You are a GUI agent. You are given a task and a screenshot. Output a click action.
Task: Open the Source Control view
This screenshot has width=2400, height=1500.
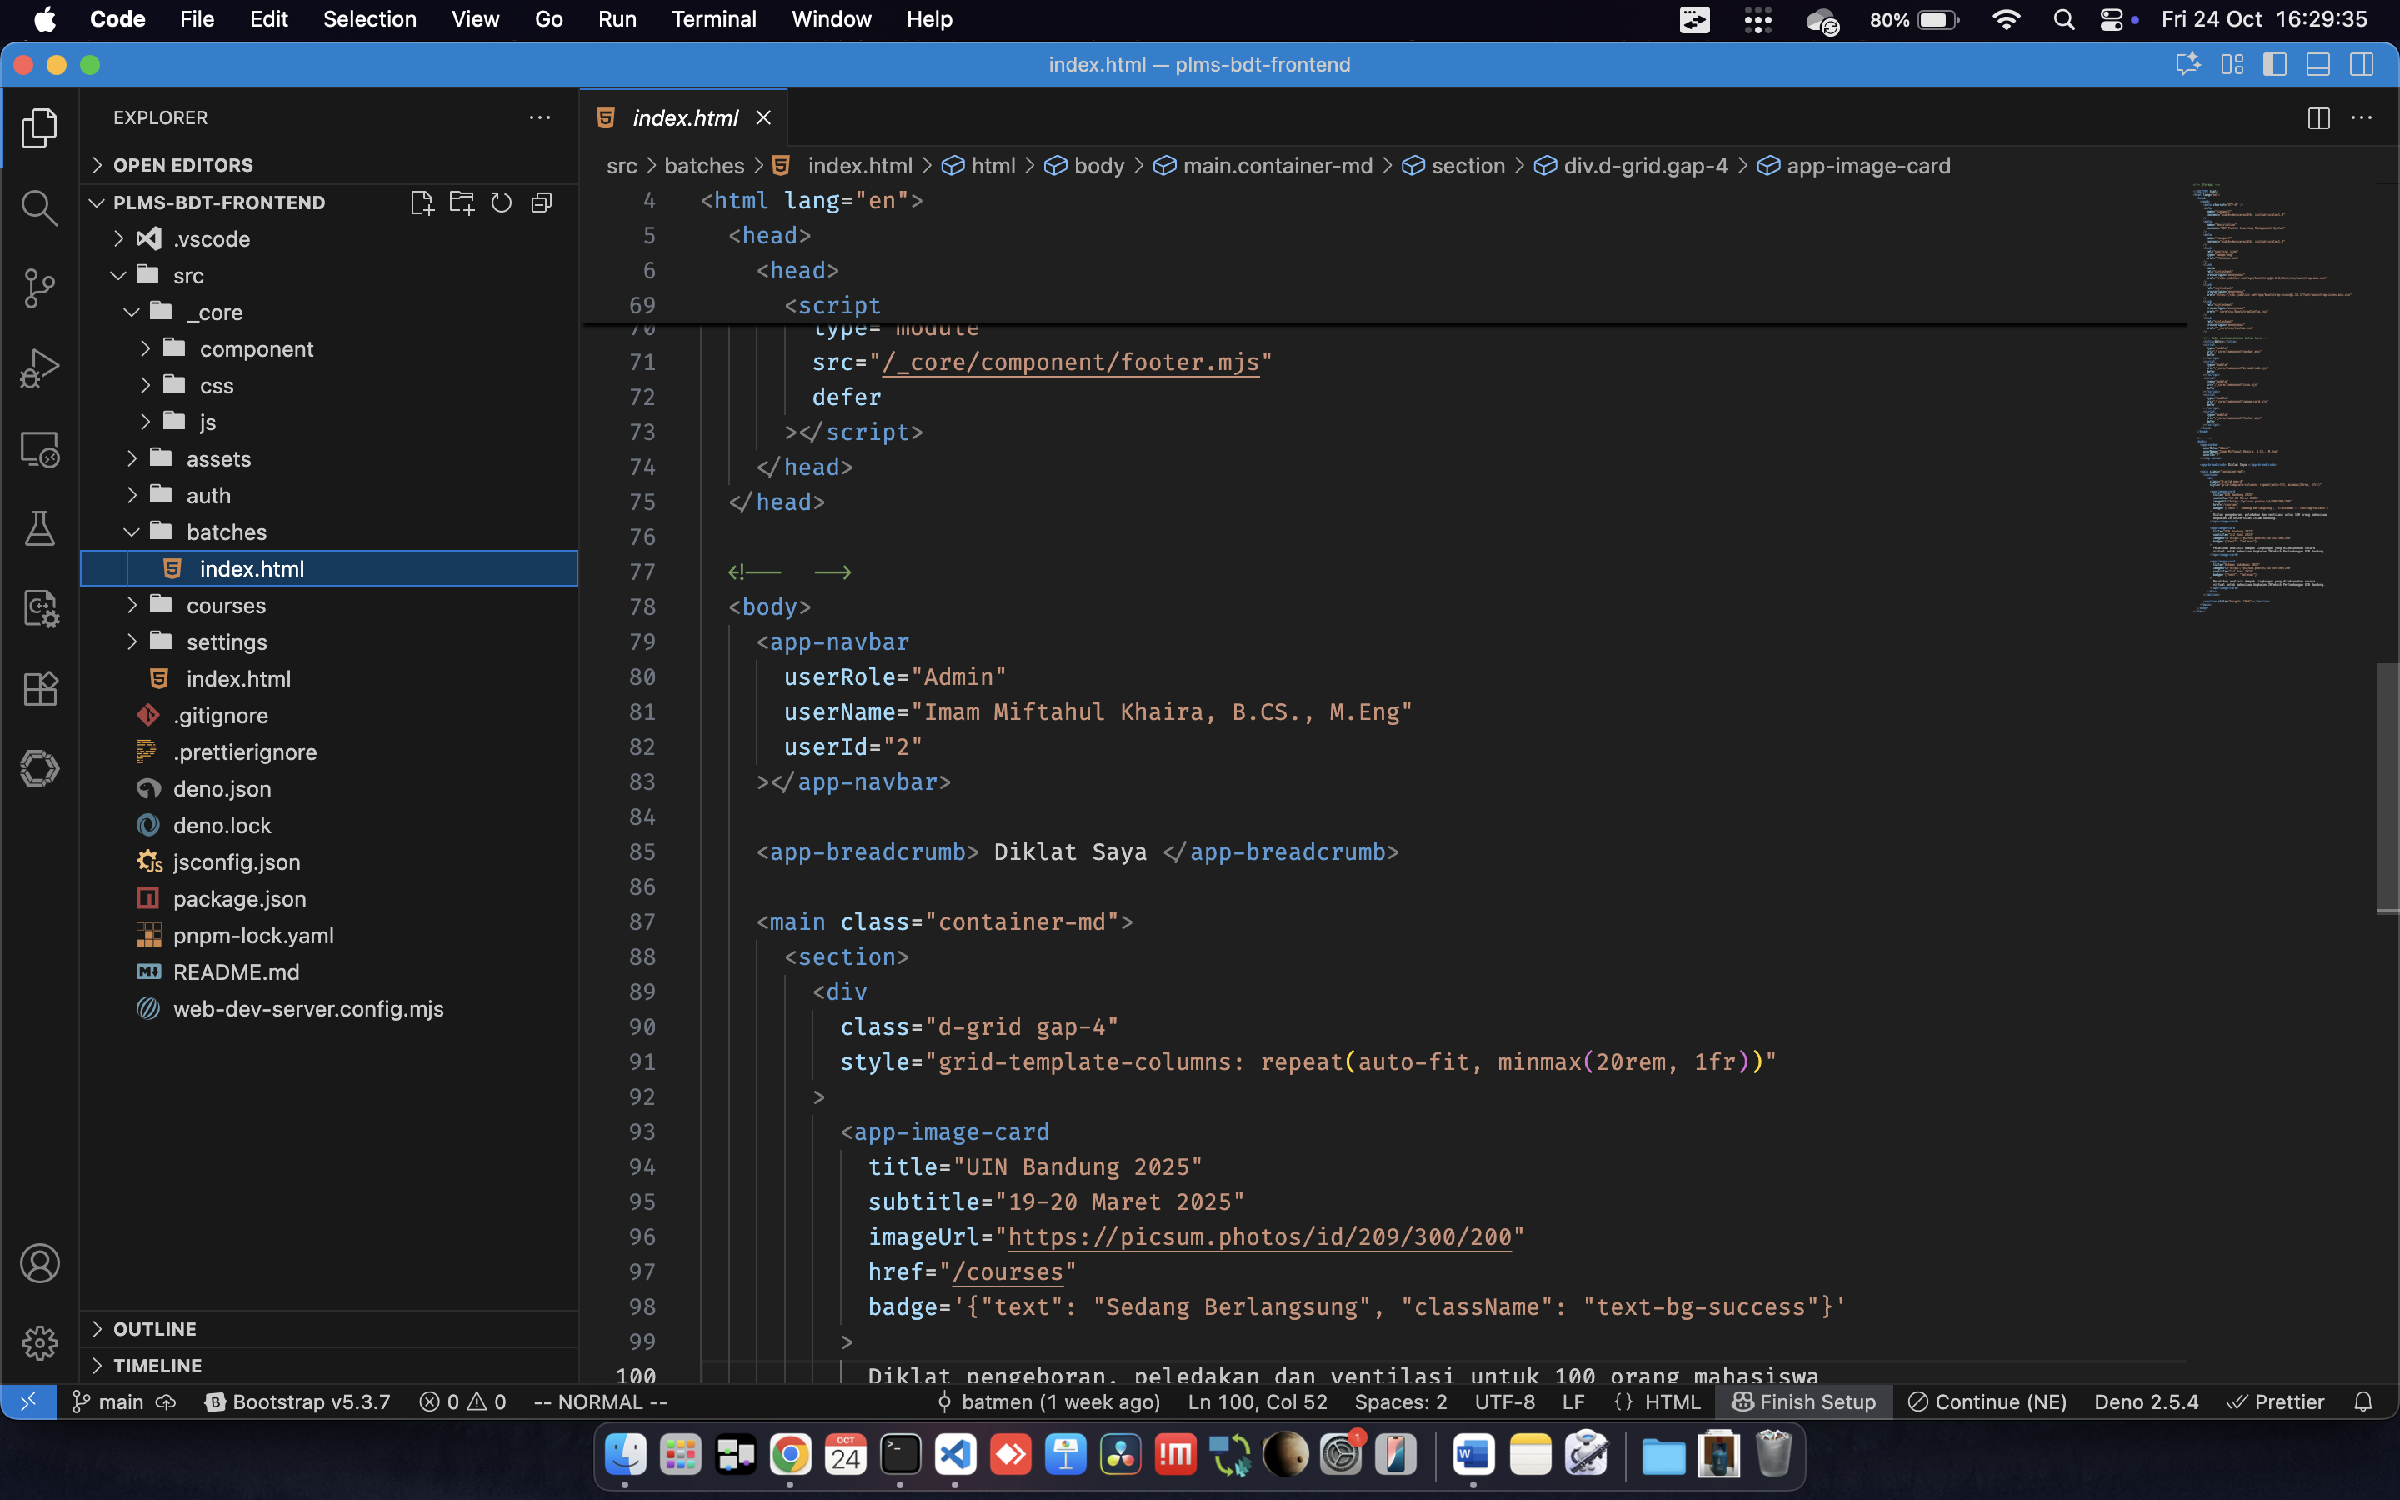pyautogui.click(x=38, y=288)
